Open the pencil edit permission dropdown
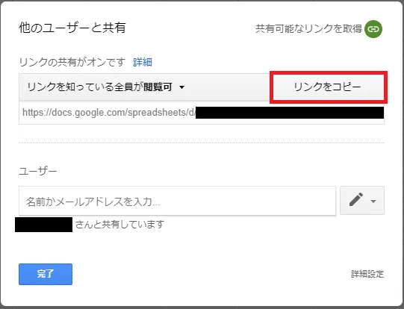 [x=362, y=200]
